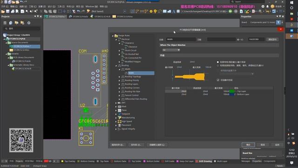This screenshot has width=298, height=168.
Task: Click the Cancel button in rules dialog
Action: (x=263, y=145)
